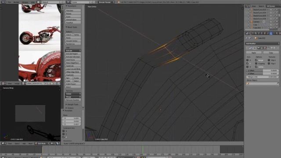Open the Render Layers properties tab icon

tap(256, 33)
